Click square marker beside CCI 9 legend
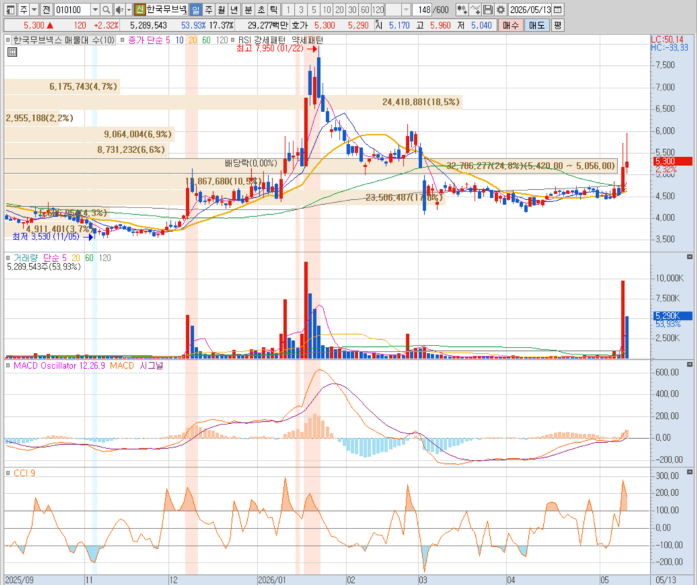 point(8,473)
